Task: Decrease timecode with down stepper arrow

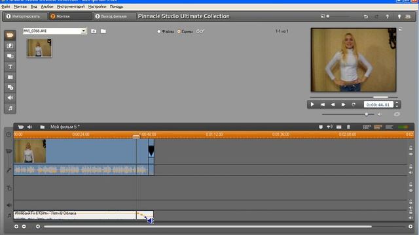Action: click(x=397, y=106)
